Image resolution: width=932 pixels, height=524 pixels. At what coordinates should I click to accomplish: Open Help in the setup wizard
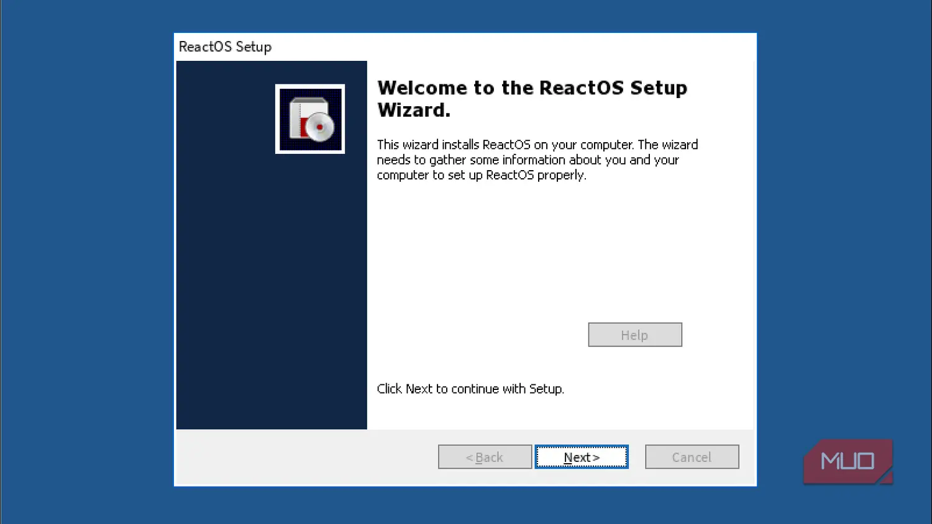point(635,335)
